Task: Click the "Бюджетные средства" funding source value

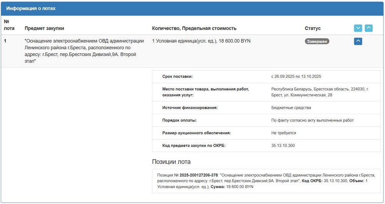Action: 291,108
